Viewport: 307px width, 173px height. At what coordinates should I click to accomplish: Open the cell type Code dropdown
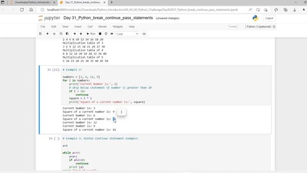127,34
